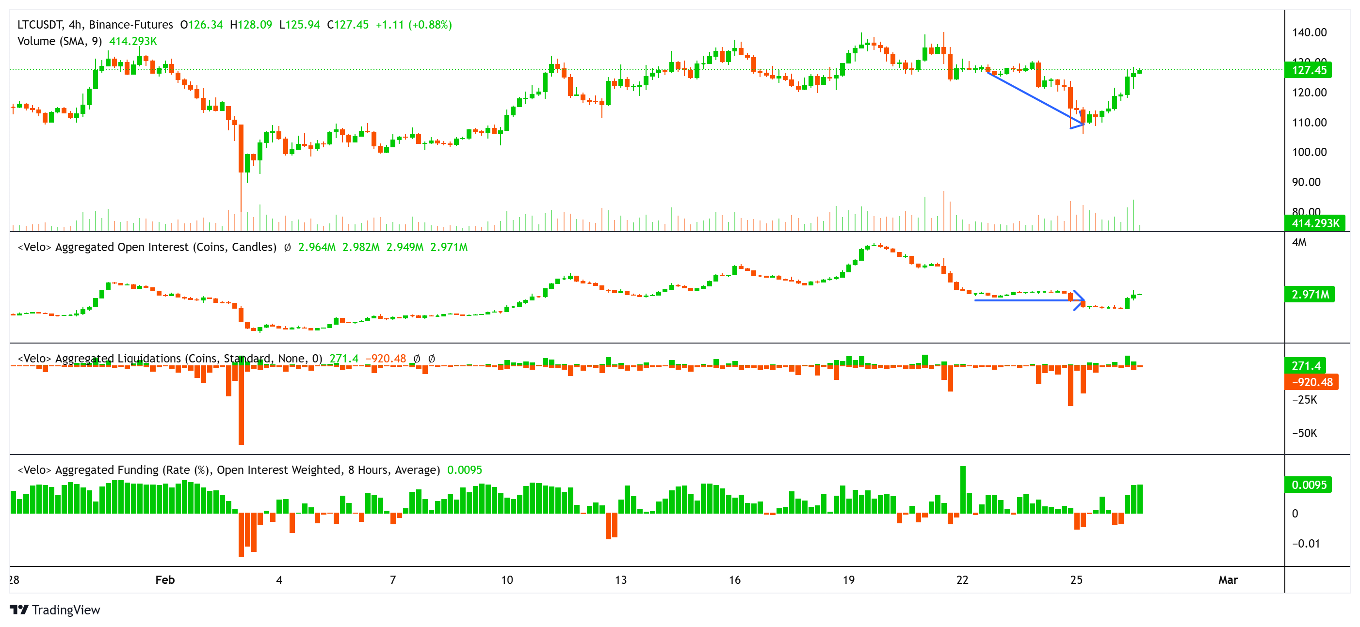The image size is (1360, 627).
Task: Click the TradingView text link at bottom
Action: [x=65, y=610]
